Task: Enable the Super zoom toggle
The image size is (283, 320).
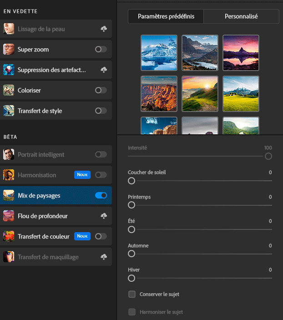Action: point(101,49)
